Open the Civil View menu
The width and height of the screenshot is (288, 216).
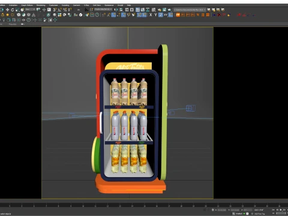(97, 5)
